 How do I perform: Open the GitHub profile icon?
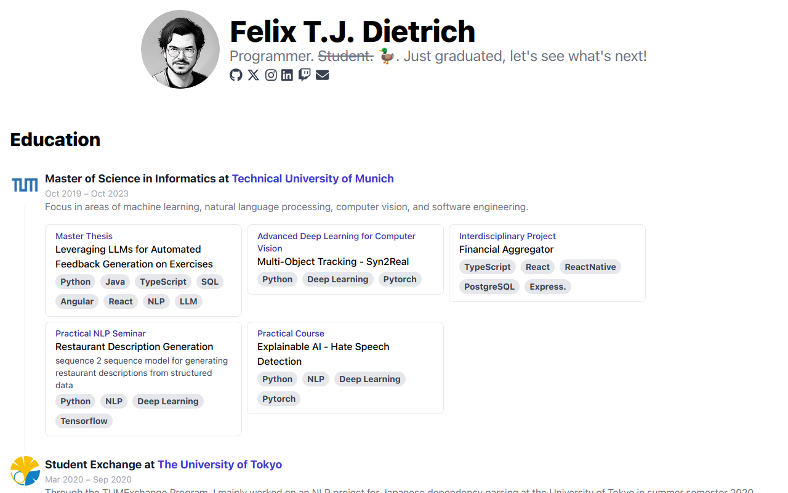(236, 75)
